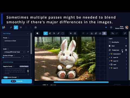Click the Use Default Negative button

coord(24,66)
